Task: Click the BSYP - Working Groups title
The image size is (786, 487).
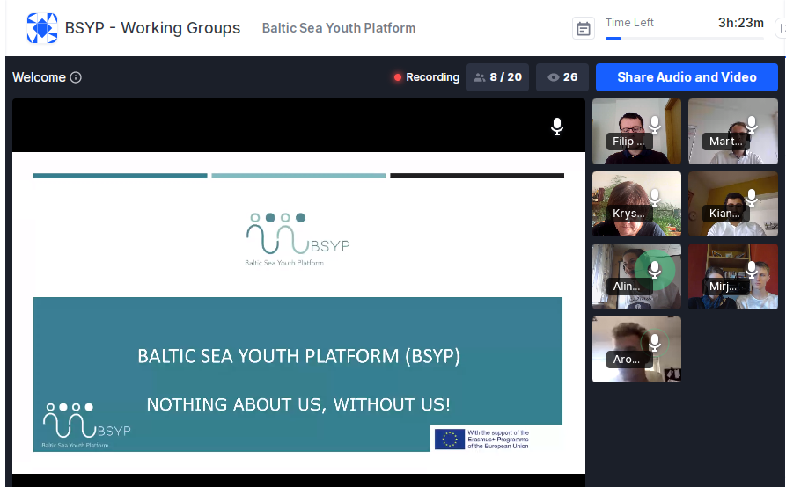Action: tap(152, 28)
